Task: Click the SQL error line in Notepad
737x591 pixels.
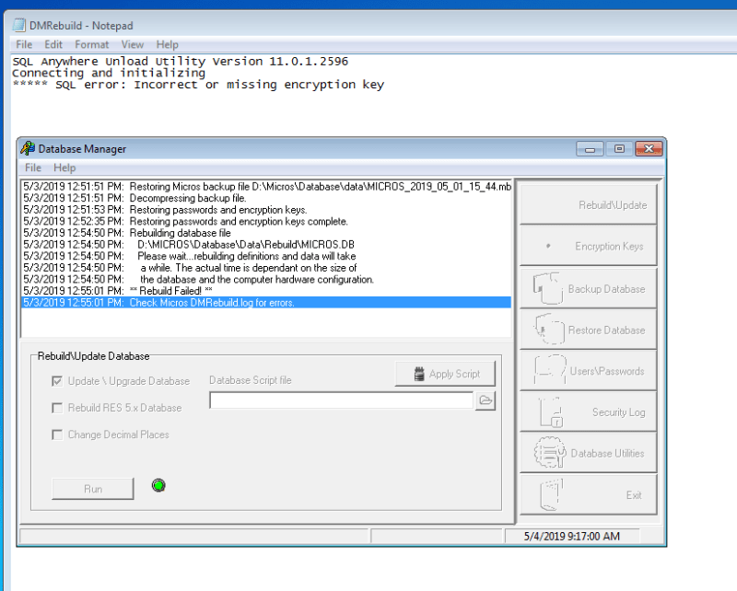Action: point(198,85)
